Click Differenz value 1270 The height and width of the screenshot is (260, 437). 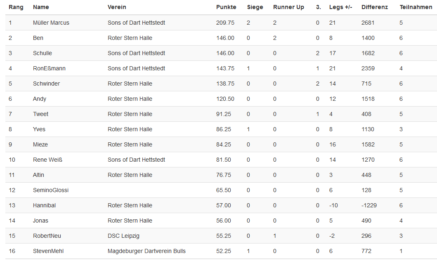coord(368,160)
